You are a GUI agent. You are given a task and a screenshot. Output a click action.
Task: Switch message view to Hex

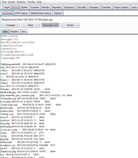coord(24,32)
